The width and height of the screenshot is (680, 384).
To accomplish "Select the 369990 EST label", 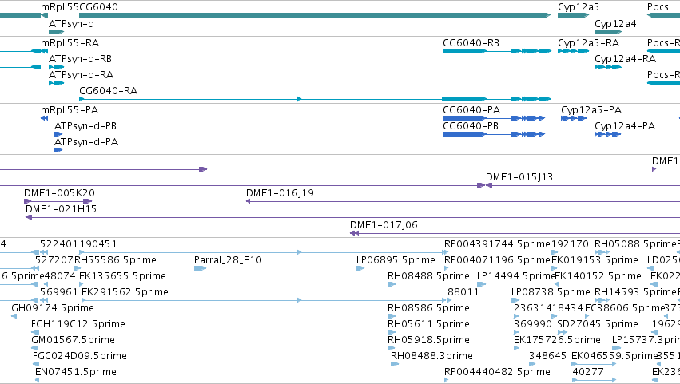I will pyautogui.click(x=533, y=325).
